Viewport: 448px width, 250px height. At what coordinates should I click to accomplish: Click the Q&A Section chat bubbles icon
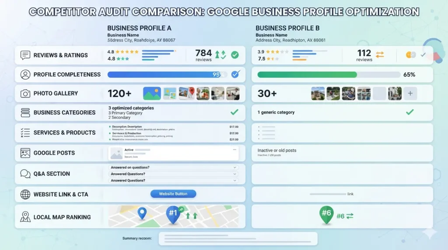coord(25,174)
